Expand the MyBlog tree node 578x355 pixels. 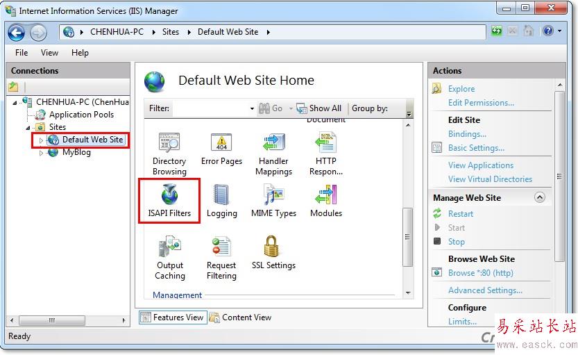tap(41, 153)
